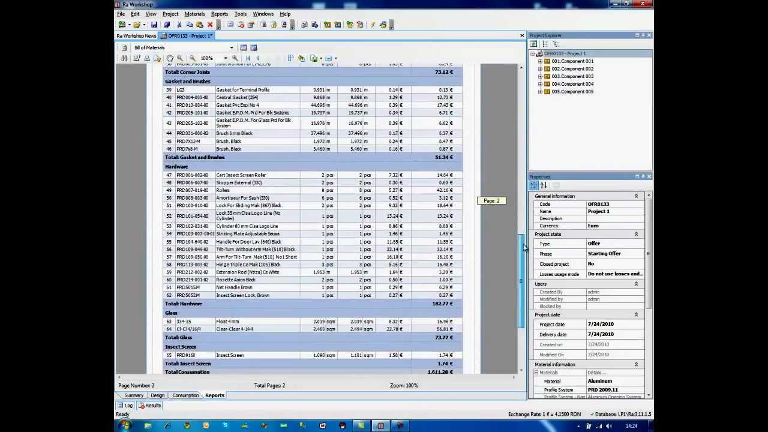Copy using the main toolbar copy icon
The image size is (768, 432).
coord(189,25)
